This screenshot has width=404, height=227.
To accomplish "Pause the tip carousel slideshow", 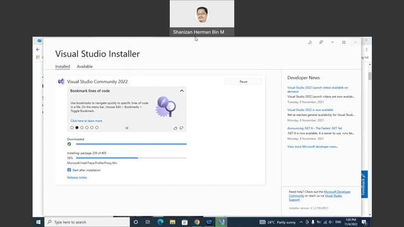I will [x=127, y=128].
